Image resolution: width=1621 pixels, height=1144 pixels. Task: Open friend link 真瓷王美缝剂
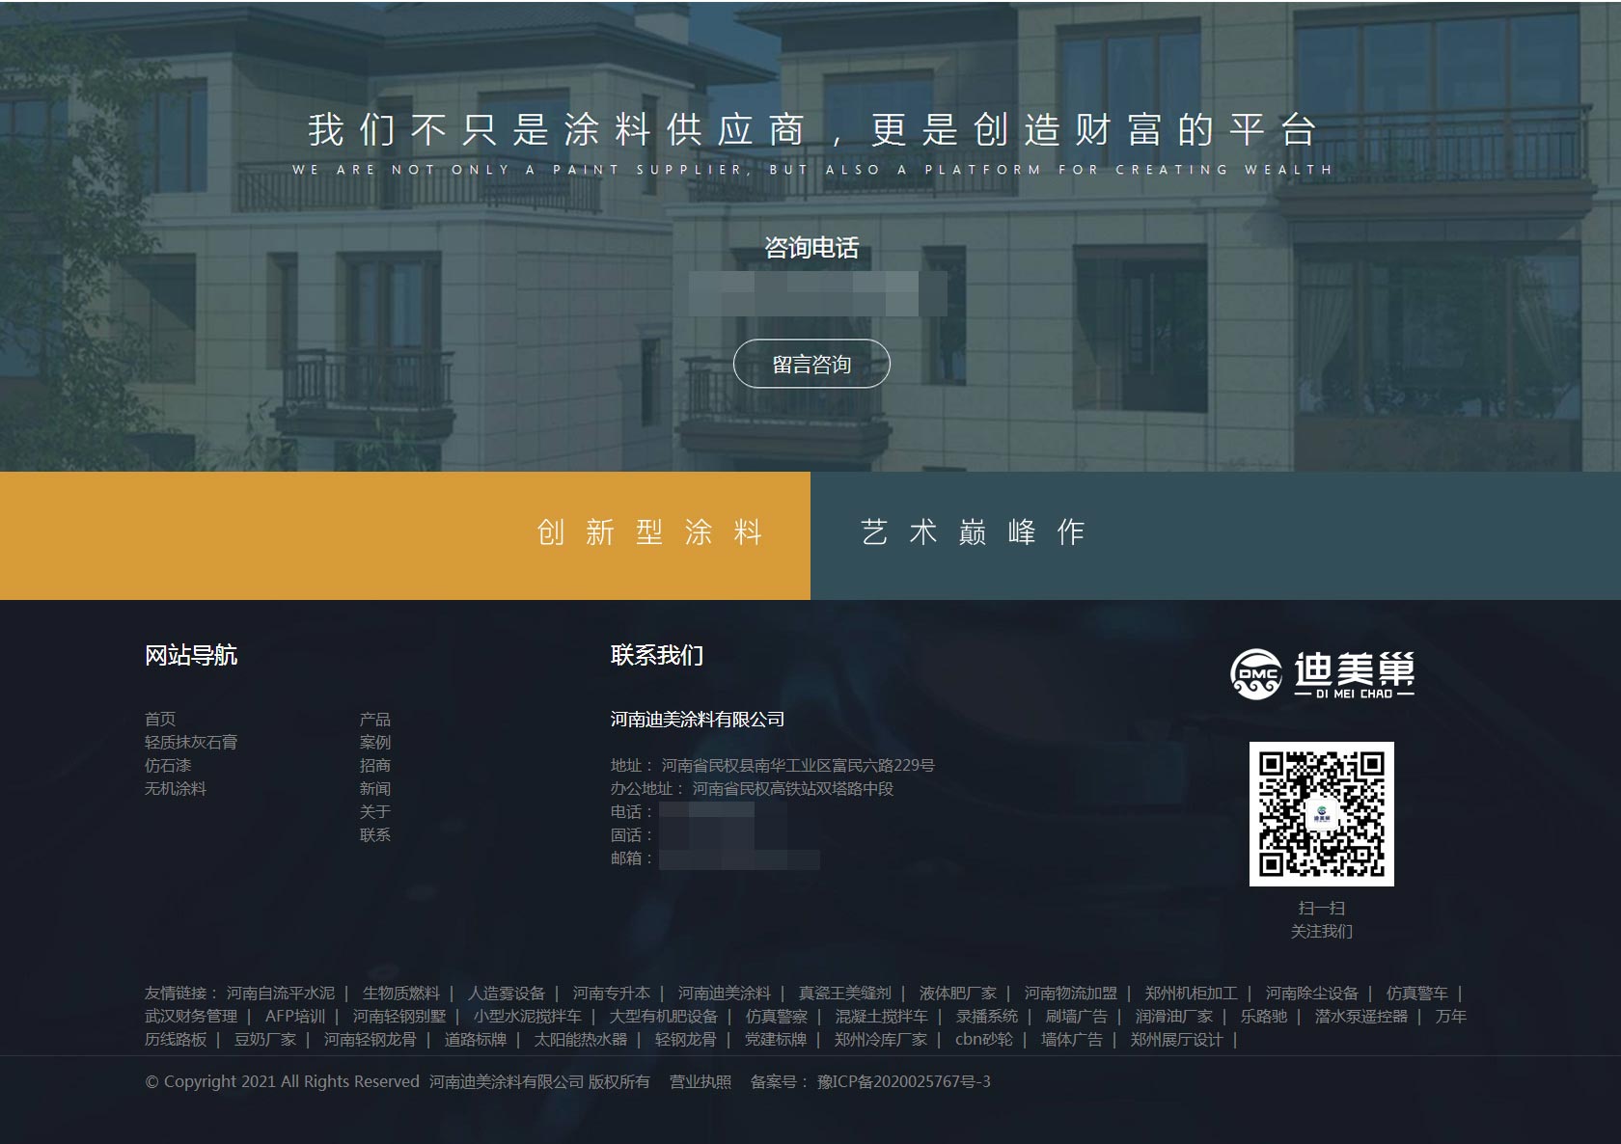845,993
